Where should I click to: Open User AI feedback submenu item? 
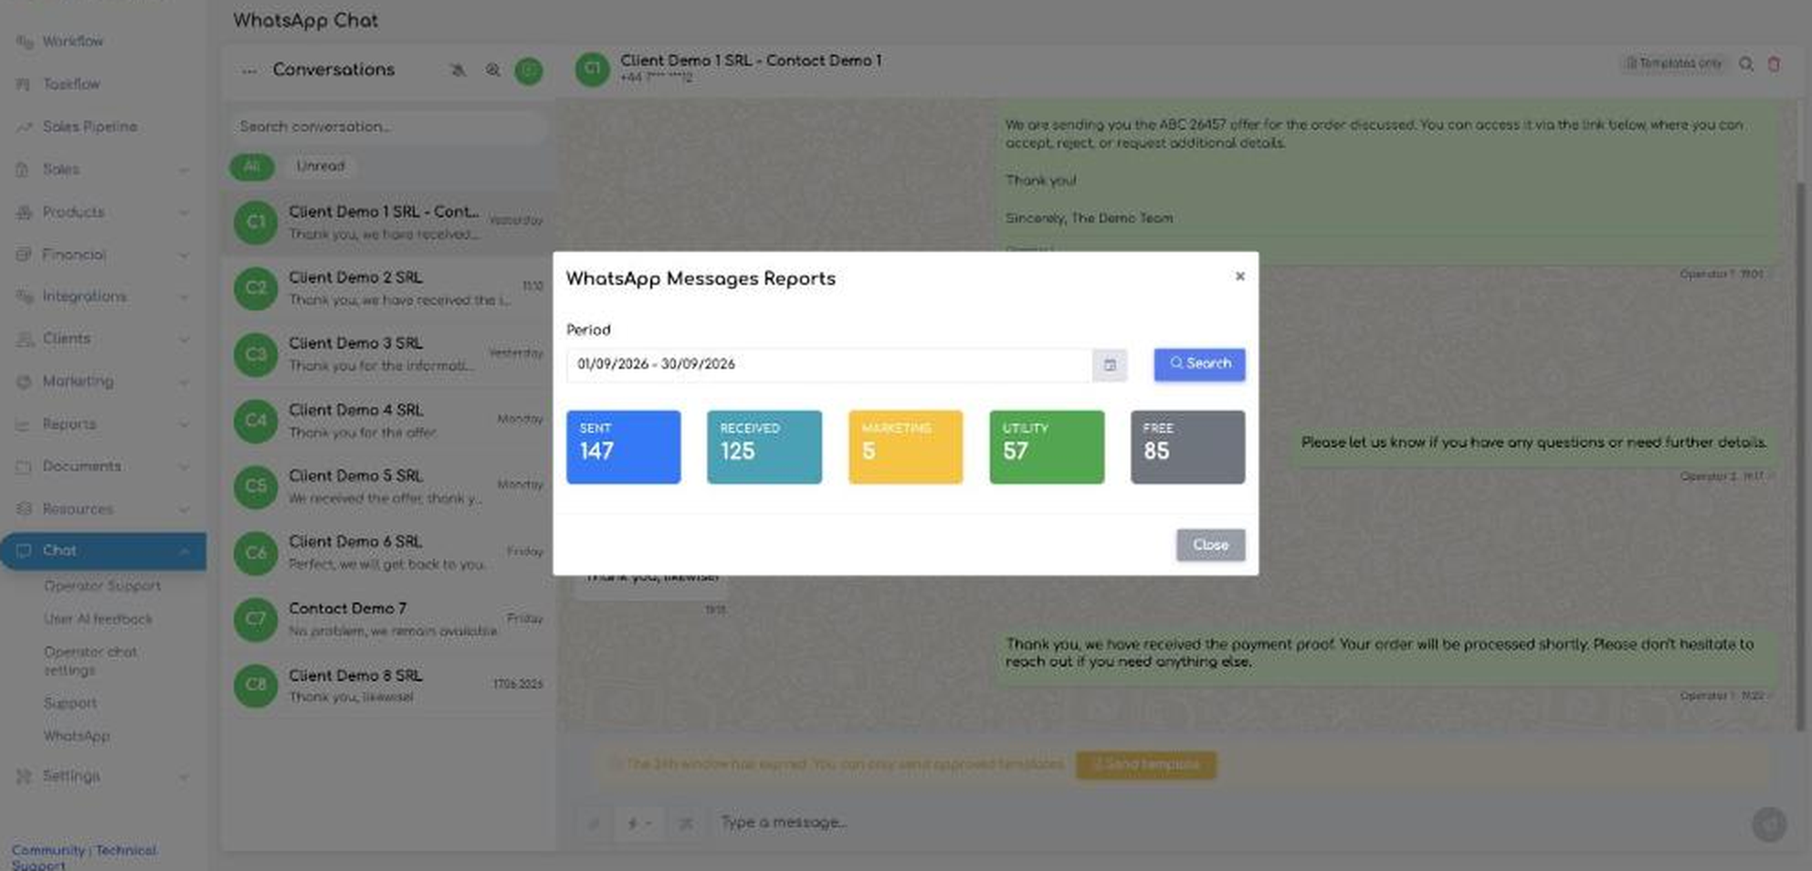tap(98, 619)
